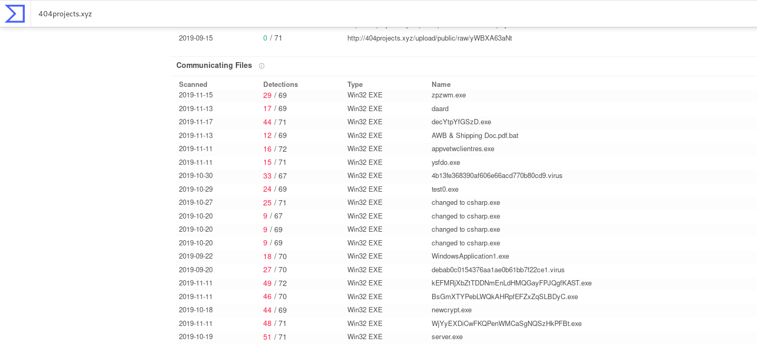Open the WindowsApplication1.exe file report
Viewport: 757px width, 346px height.
tap(470, 256)
